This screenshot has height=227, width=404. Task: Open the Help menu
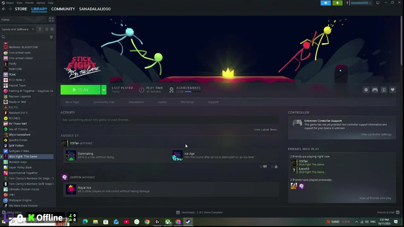coord(50,3)
